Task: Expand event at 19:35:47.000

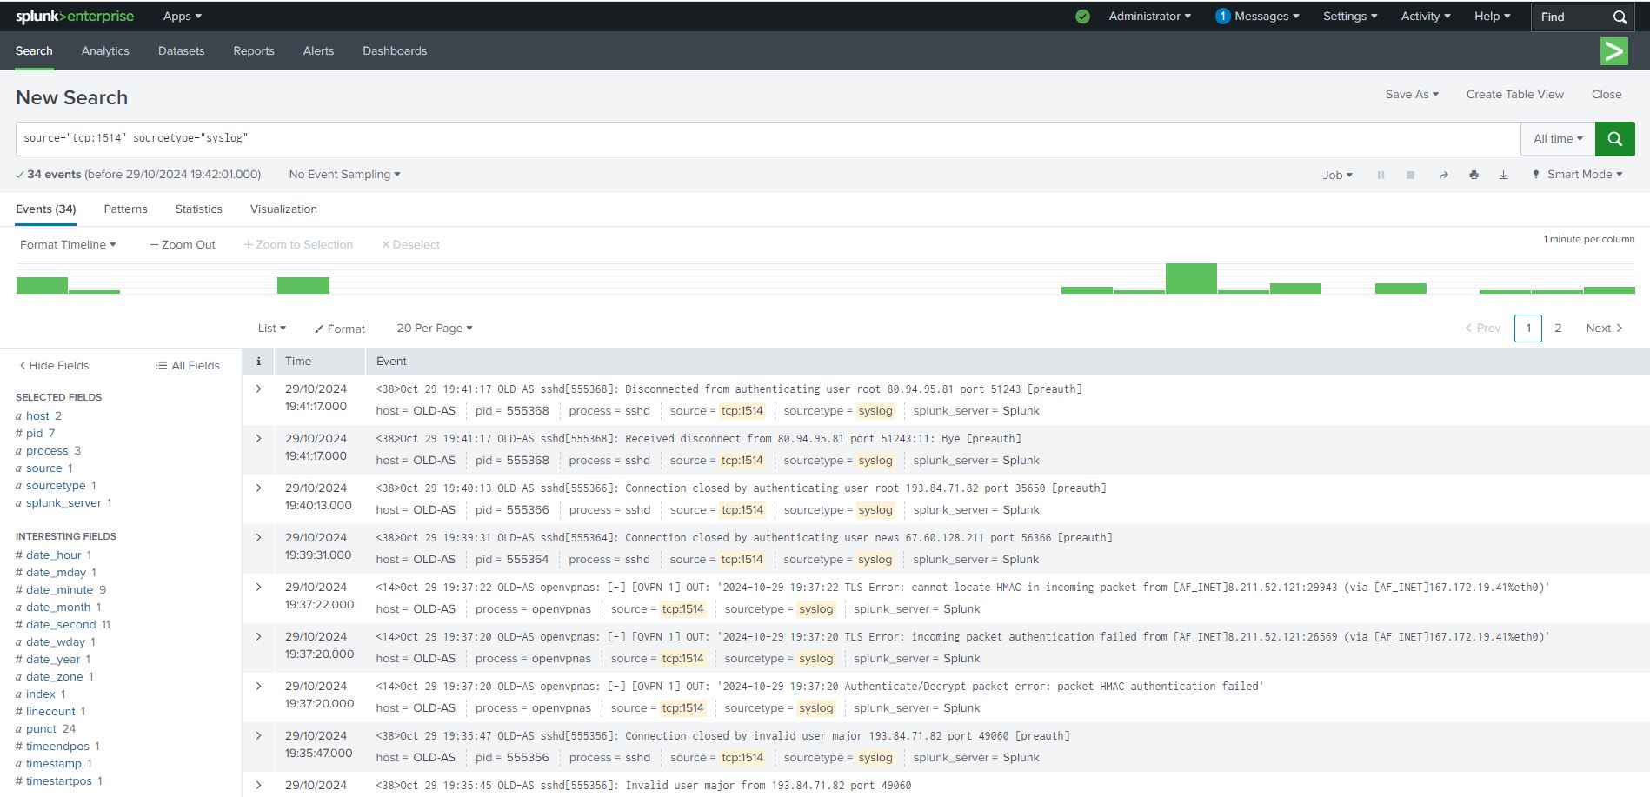Action: coord(258,736)
